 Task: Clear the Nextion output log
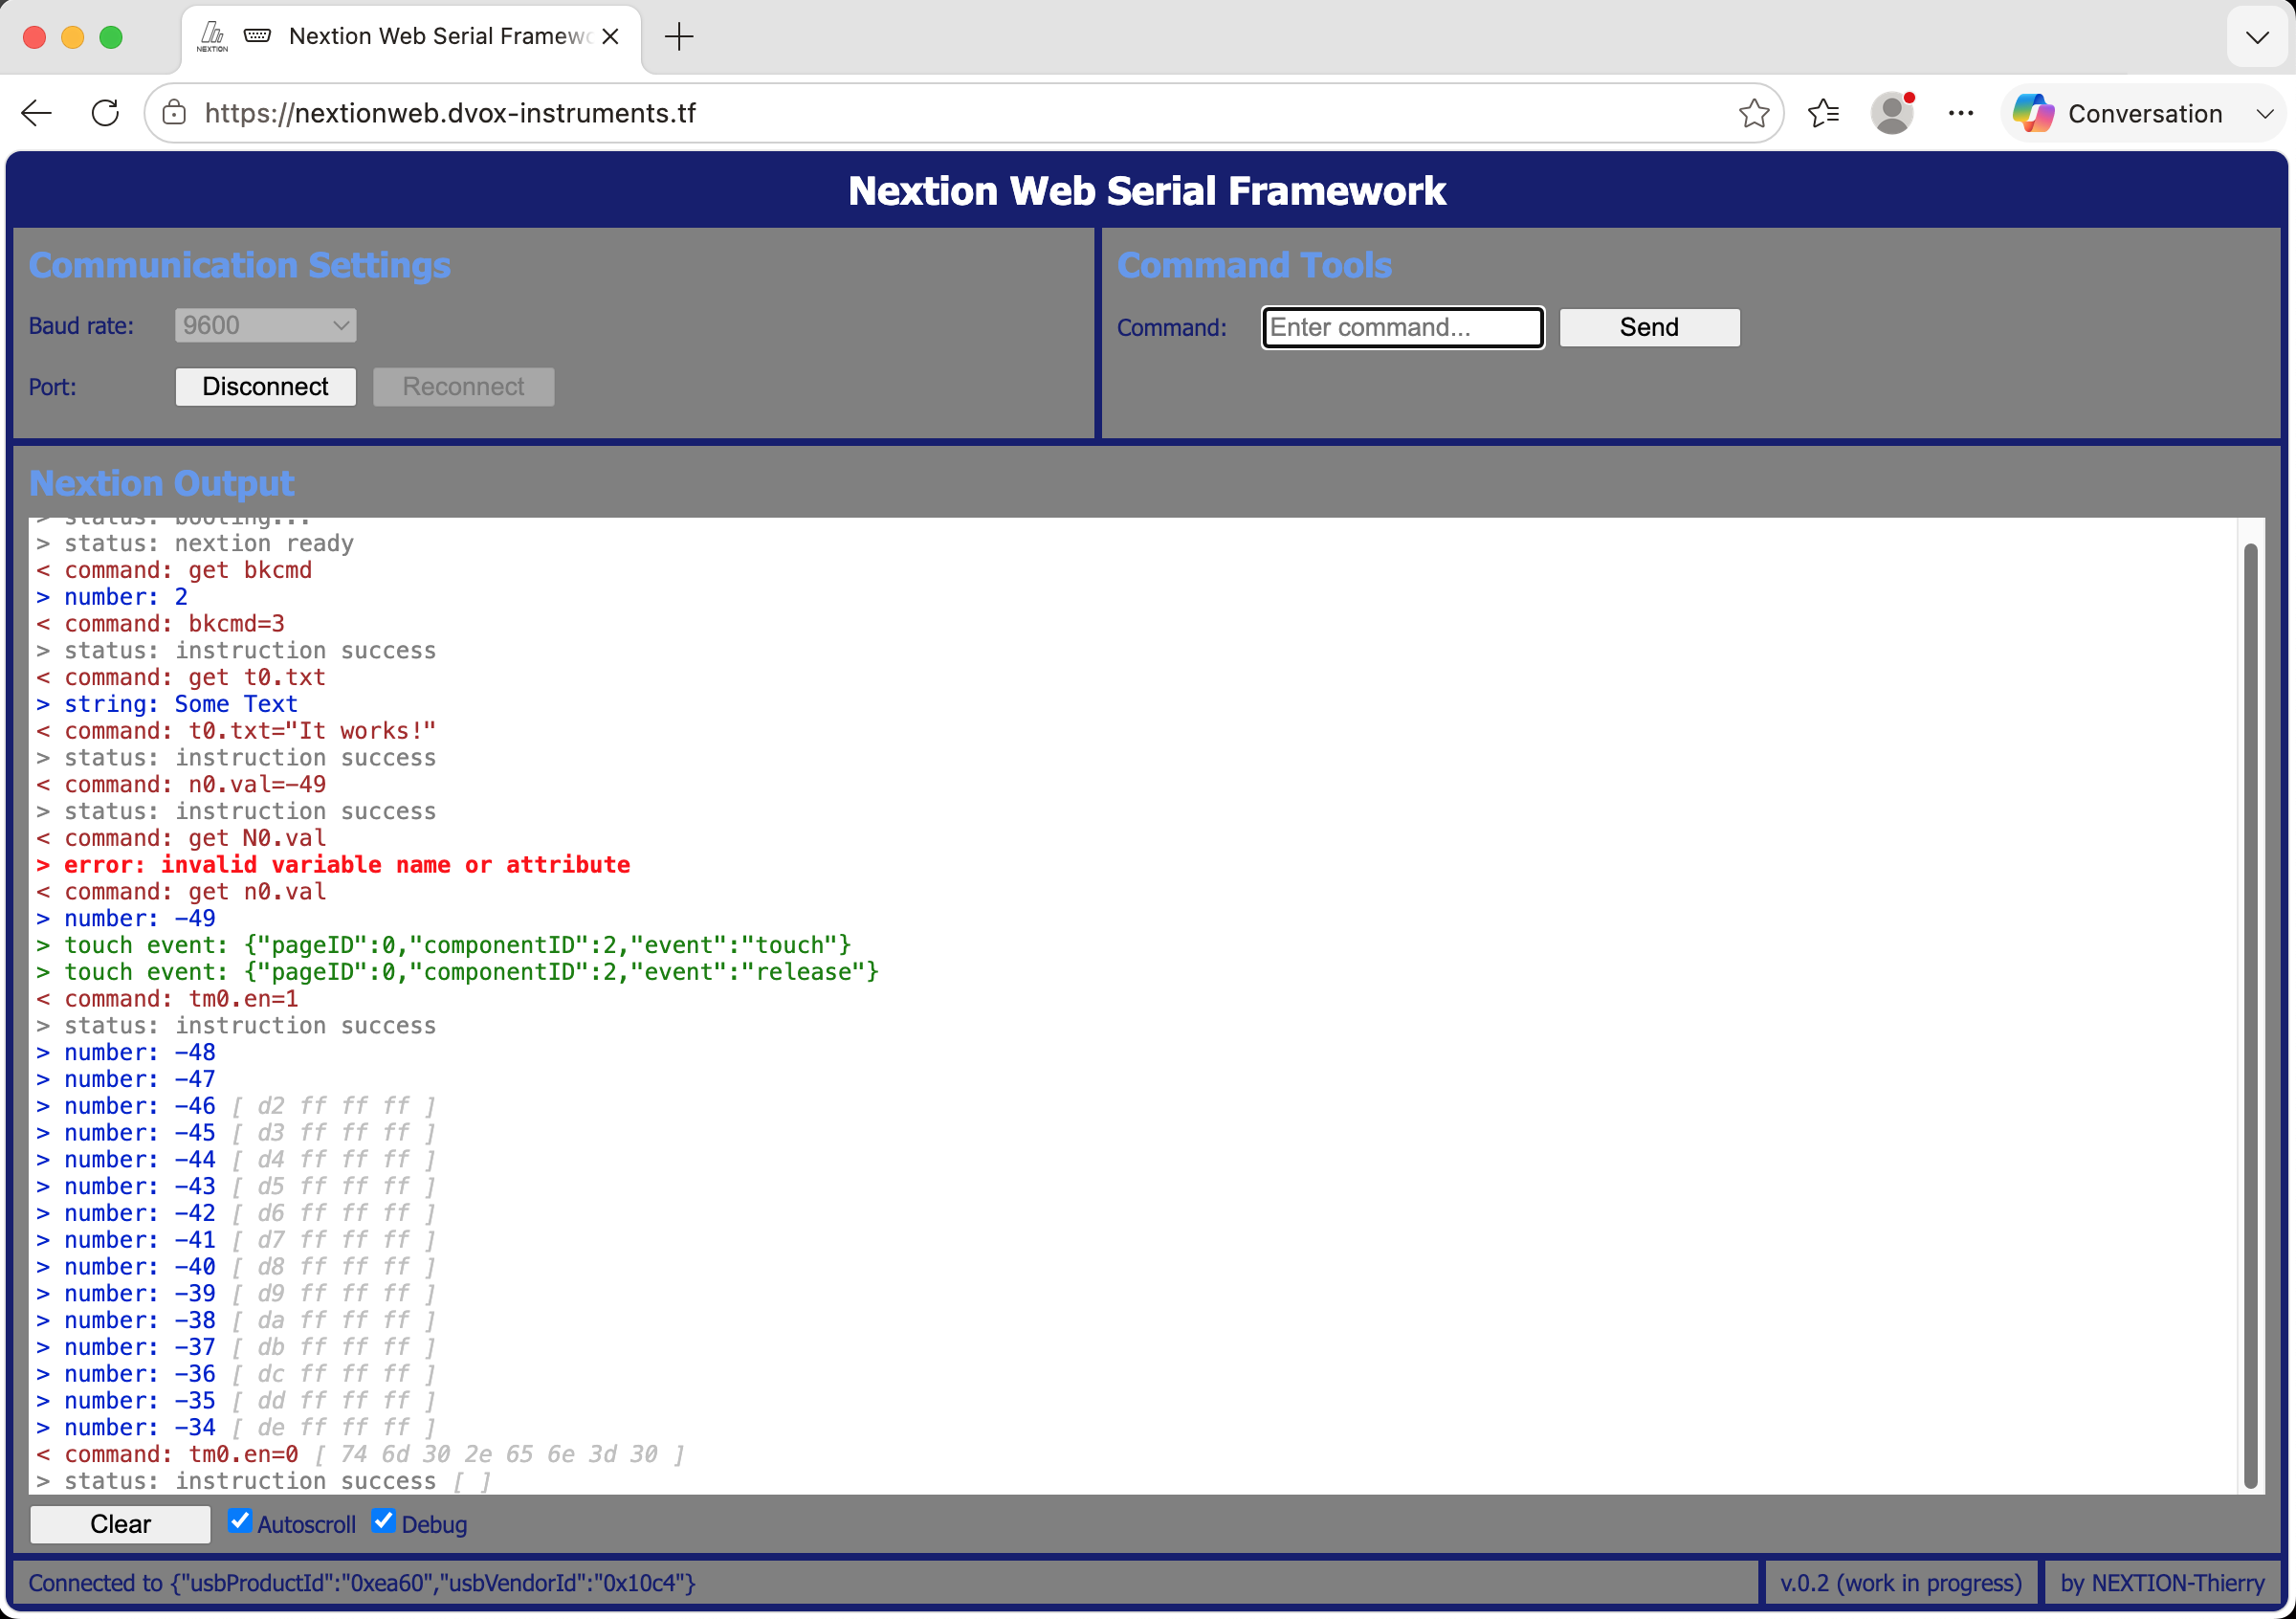(120, 1523)
